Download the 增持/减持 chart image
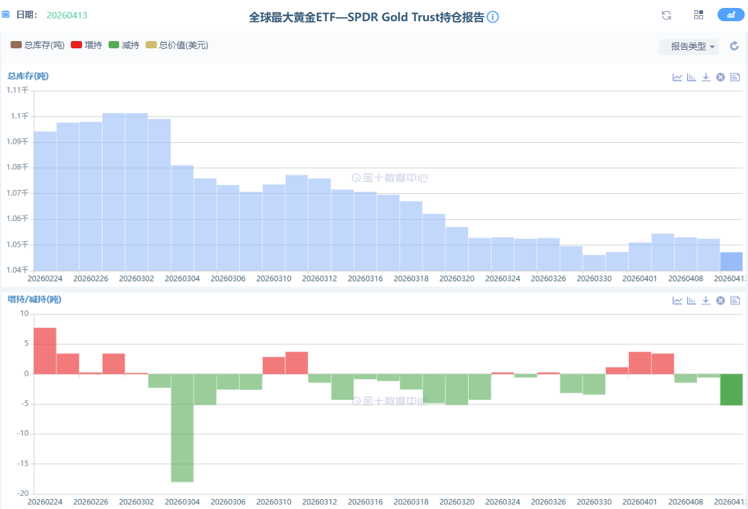 point(706,301)
